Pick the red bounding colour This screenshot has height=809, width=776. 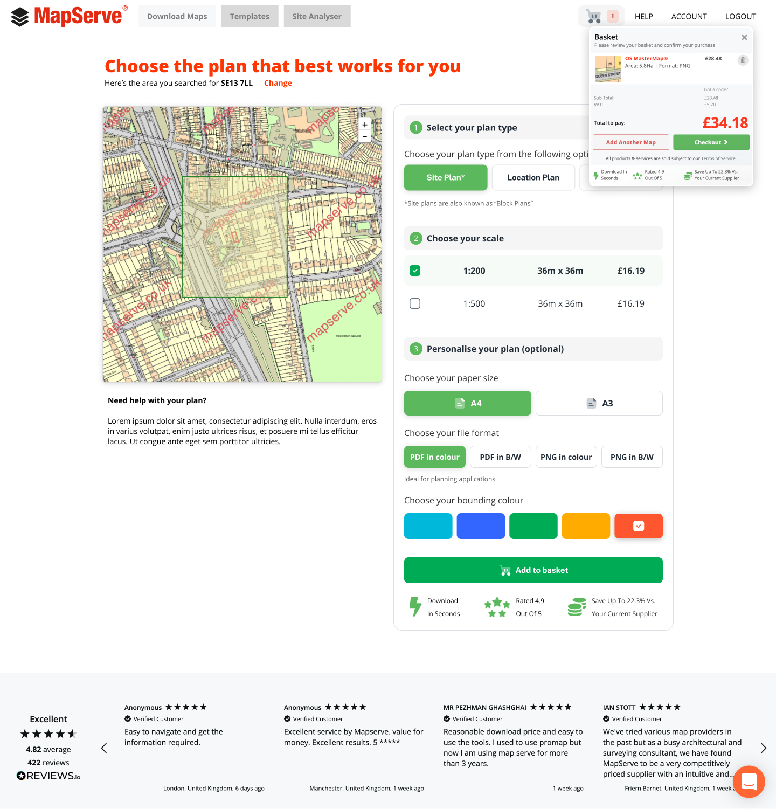[x=639, y=526]
